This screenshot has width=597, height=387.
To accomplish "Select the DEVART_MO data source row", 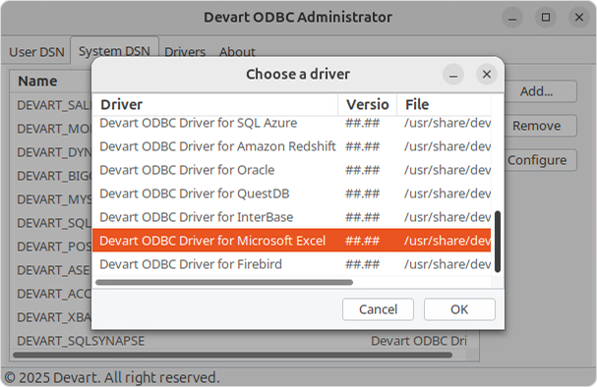I will (54, 129).
